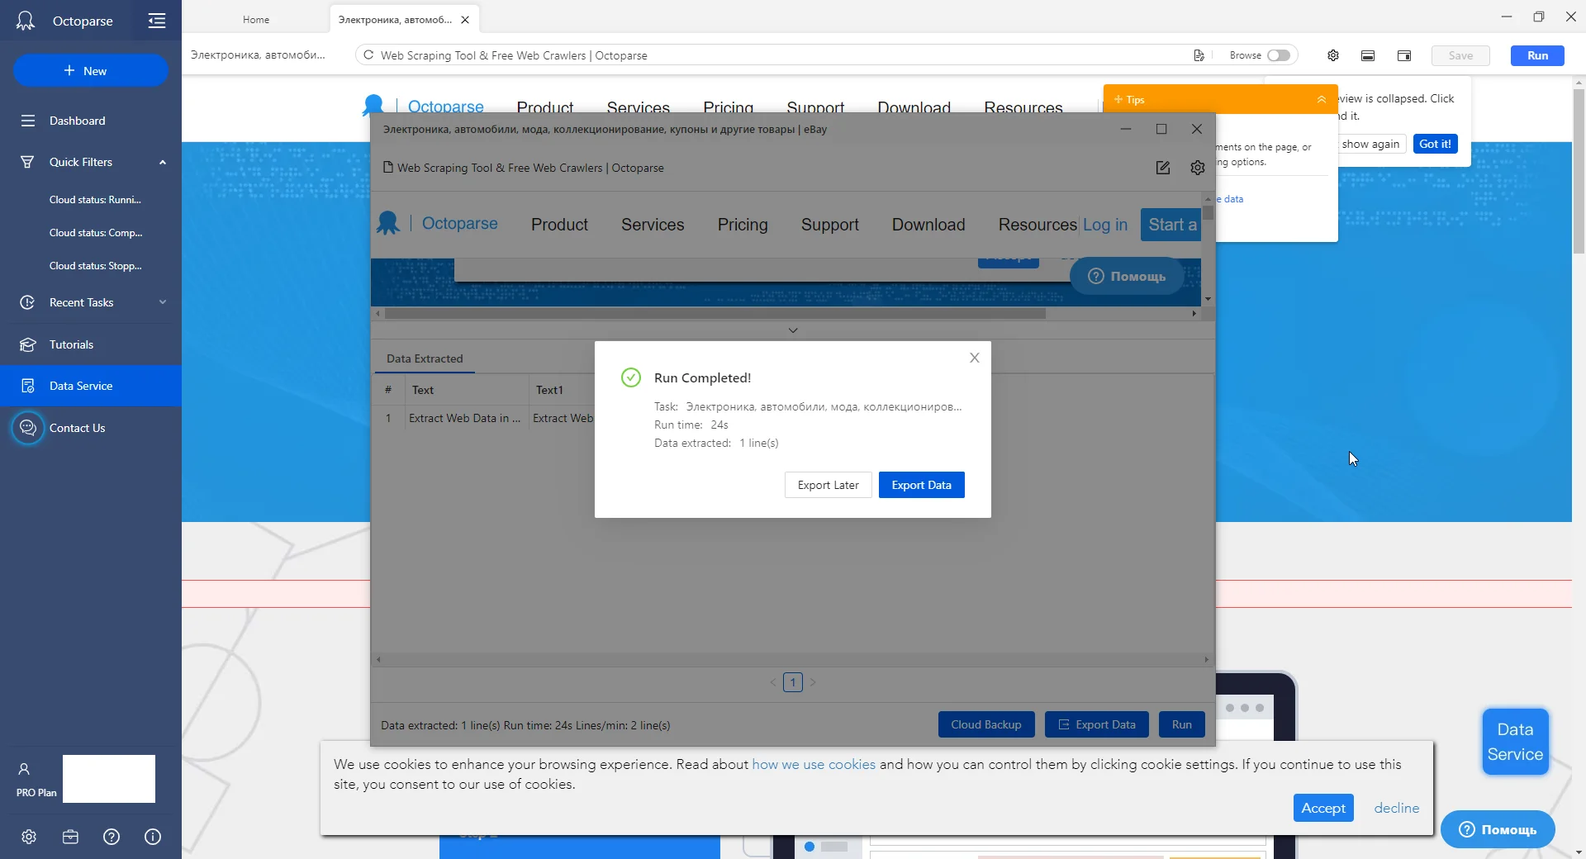
Task: Select Cloud status: Stopped filter
Action: 96,266
